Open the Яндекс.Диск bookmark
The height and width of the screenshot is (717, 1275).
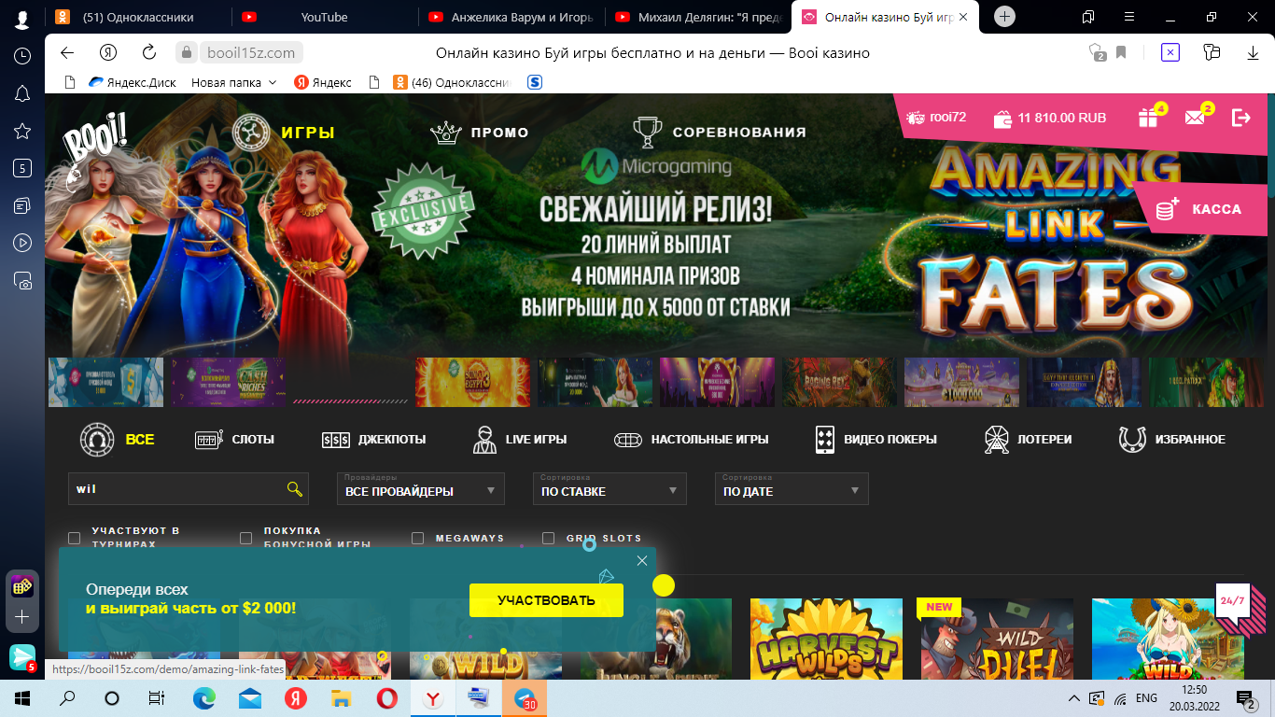click(133, 82)
